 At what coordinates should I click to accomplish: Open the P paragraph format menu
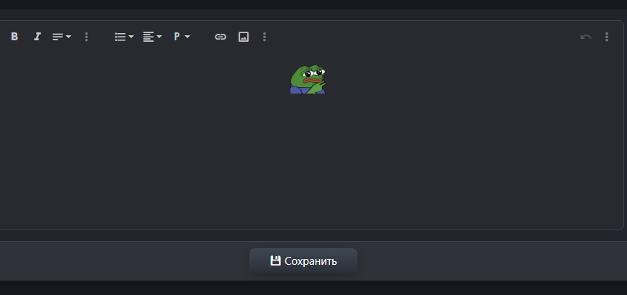coord(182,37)
